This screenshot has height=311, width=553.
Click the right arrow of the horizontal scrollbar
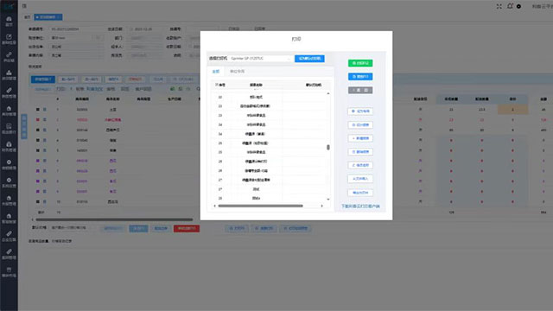[x=322, y=206]
